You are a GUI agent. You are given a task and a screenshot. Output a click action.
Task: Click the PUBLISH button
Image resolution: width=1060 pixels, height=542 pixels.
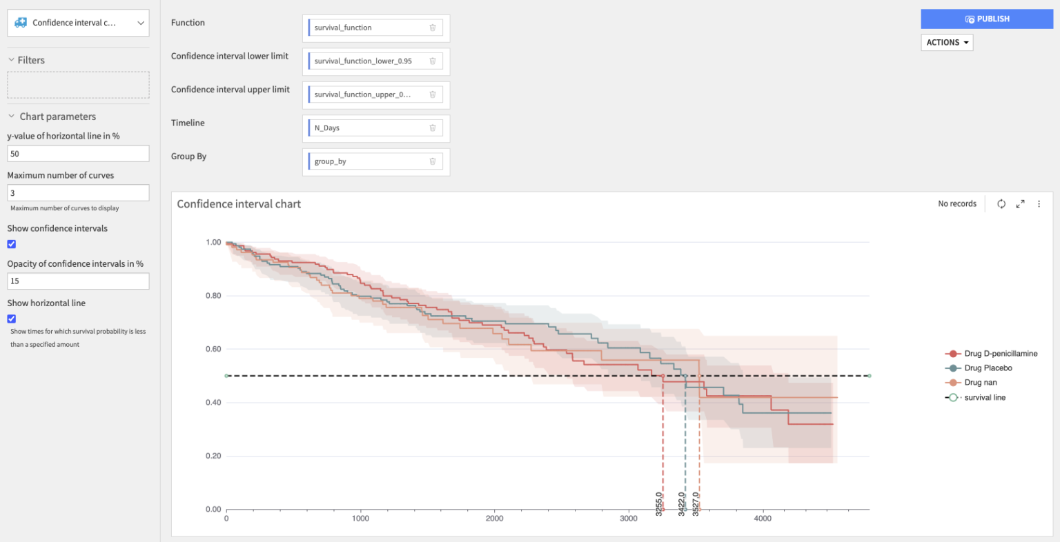(987, 19)
